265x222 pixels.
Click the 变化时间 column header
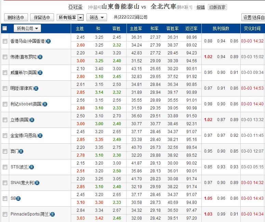click(252, 29)
